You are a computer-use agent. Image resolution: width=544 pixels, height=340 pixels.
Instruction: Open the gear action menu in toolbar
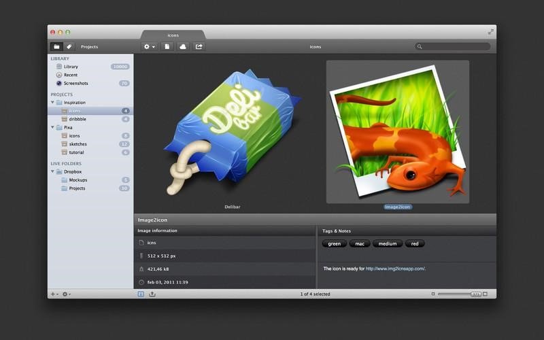(x=150, y=46)
